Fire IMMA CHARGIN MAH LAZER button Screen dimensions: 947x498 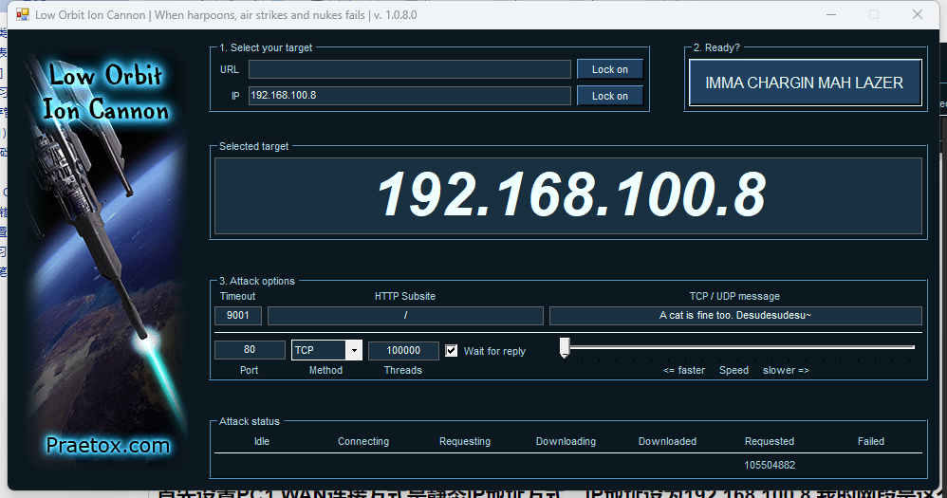tap(805, 83)
